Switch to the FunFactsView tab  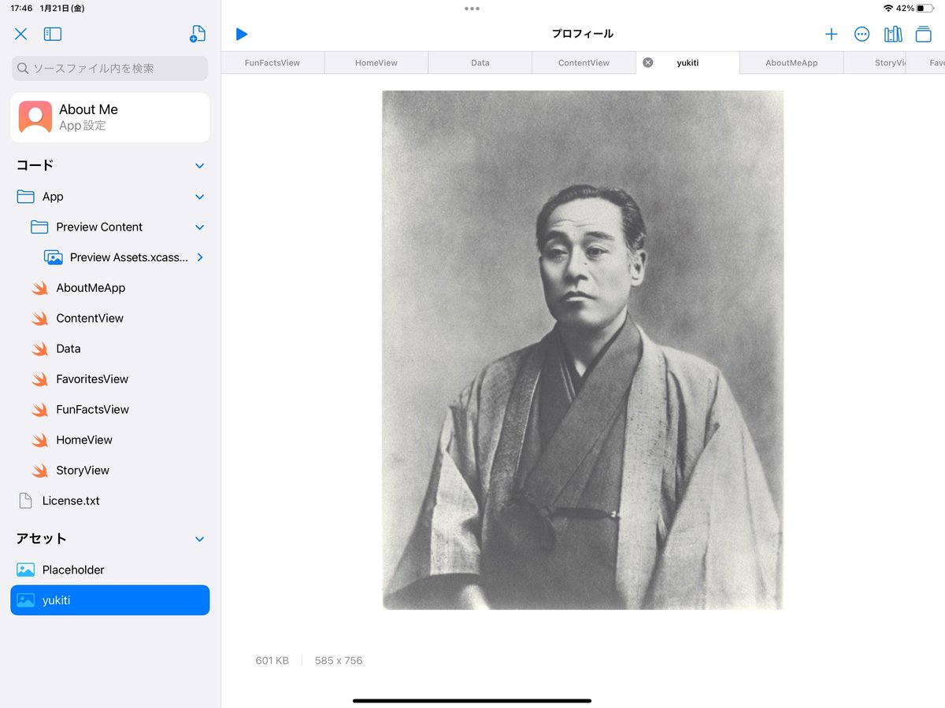point(272,63)
